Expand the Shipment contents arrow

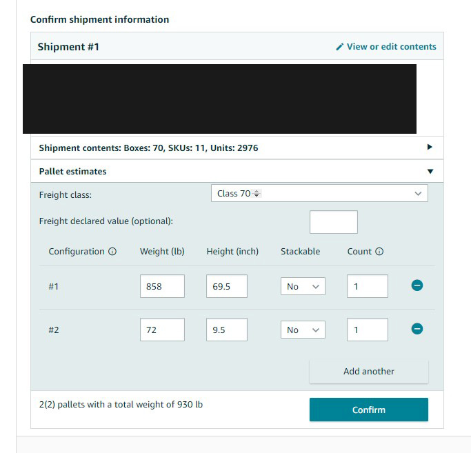coord(430,147)
